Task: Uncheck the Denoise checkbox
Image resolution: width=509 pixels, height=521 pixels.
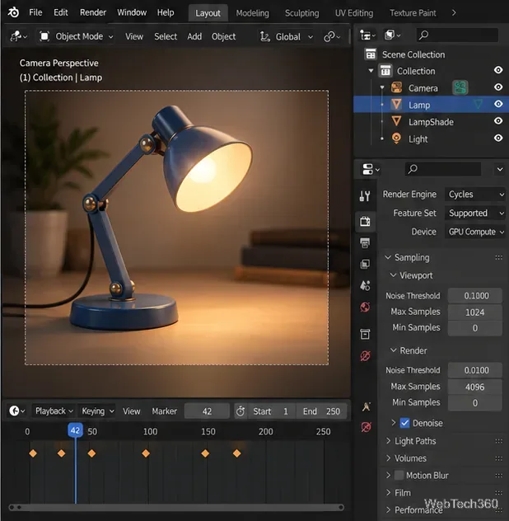Action: (x=404, y=423)
